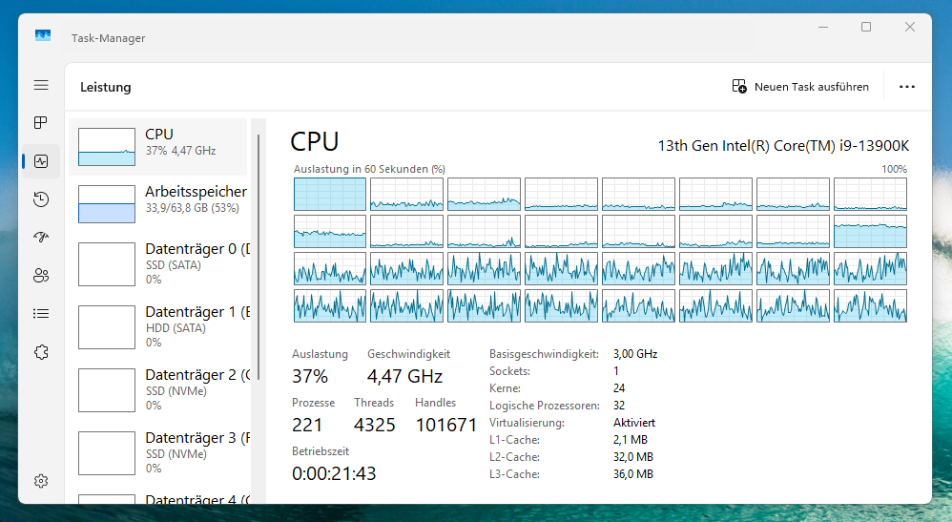Screen dimensions: 952x522
Task: Click the Sockets value 1
Action: click(x=616, y=370)
